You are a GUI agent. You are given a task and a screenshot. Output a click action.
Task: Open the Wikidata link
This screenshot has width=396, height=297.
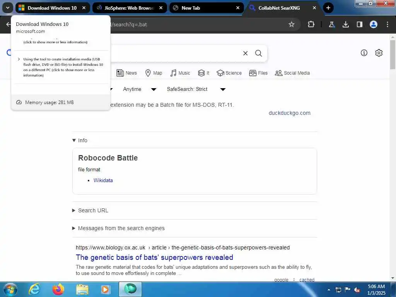click(x=103, y=180)
